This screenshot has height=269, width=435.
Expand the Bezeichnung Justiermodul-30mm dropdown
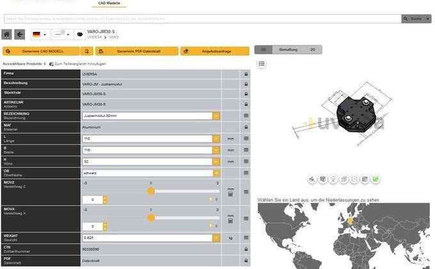[216, 116]
